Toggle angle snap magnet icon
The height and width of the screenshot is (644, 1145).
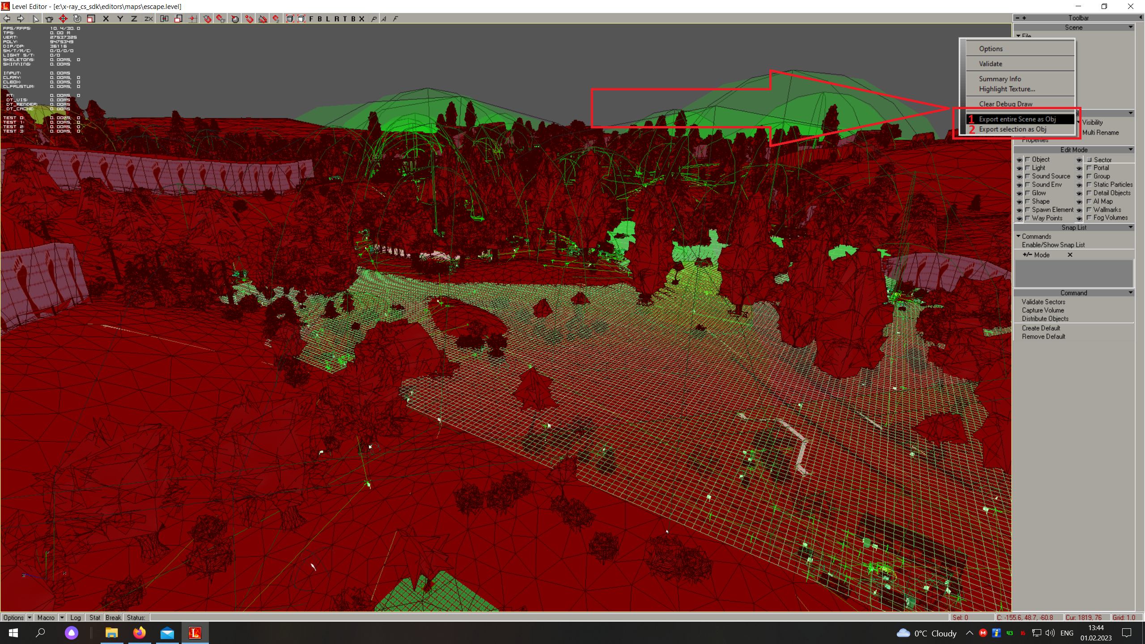(263, 18)
